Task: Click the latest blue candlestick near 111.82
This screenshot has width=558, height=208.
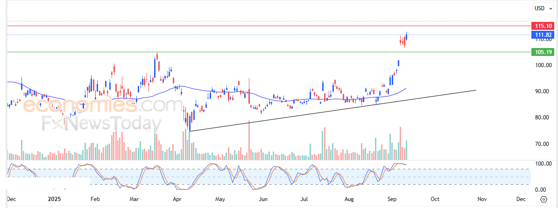Action: click(x=406, y=36)
